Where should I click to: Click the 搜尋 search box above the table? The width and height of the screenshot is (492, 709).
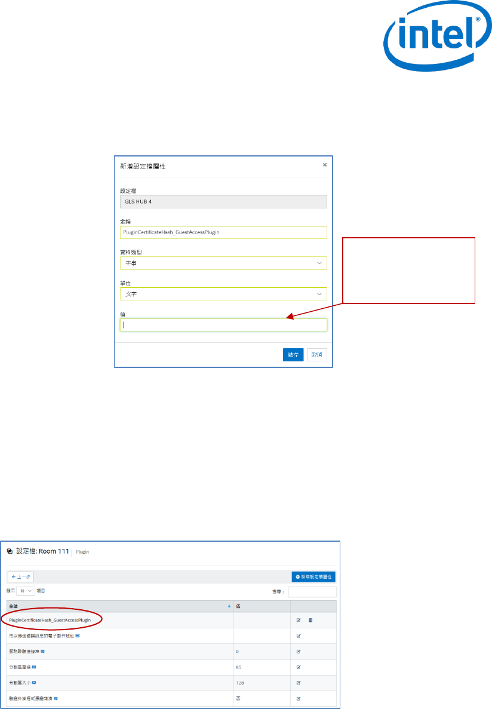[312, 591]
